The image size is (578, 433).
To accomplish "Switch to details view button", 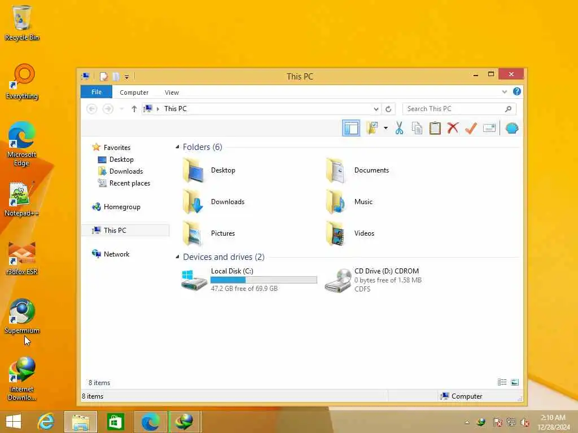I will pos(502,382).
